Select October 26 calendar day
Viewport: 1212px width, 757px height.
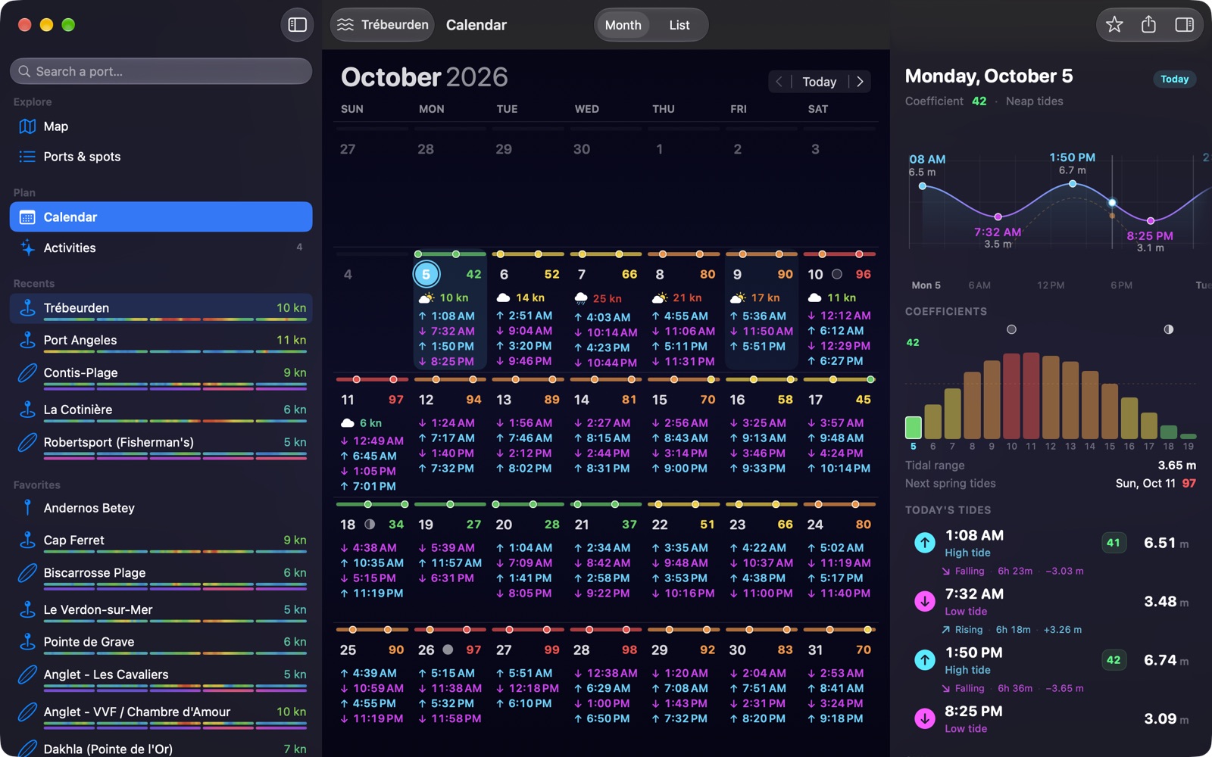[x=450, y=685]
